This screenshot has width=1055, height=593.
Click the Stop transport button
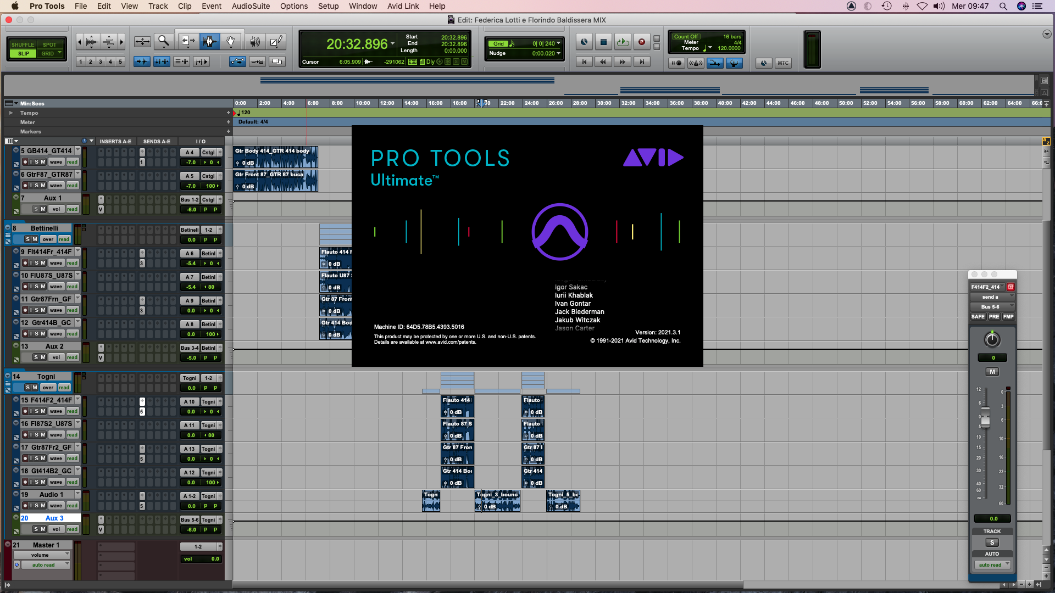pos(603,42)
